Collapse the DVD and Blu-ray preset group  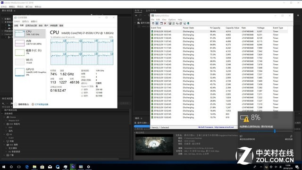[x=4, y=124]
